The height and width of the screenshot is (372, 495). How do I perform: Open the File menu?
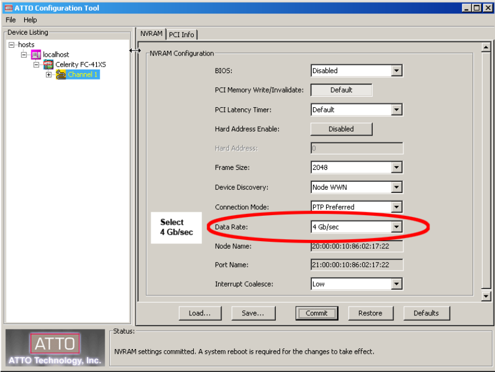[11, 20]
